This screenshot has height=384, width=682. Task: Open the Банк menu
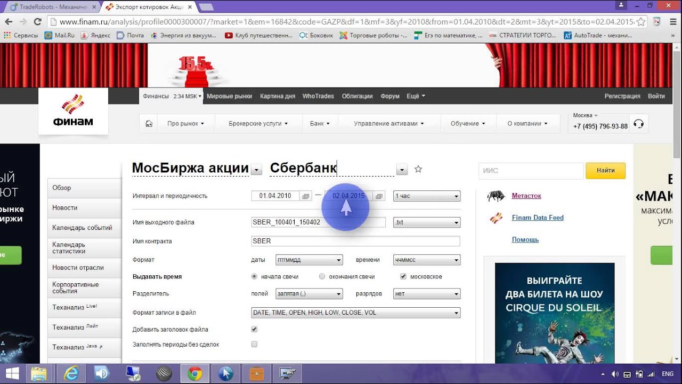(x=320, y=124)
